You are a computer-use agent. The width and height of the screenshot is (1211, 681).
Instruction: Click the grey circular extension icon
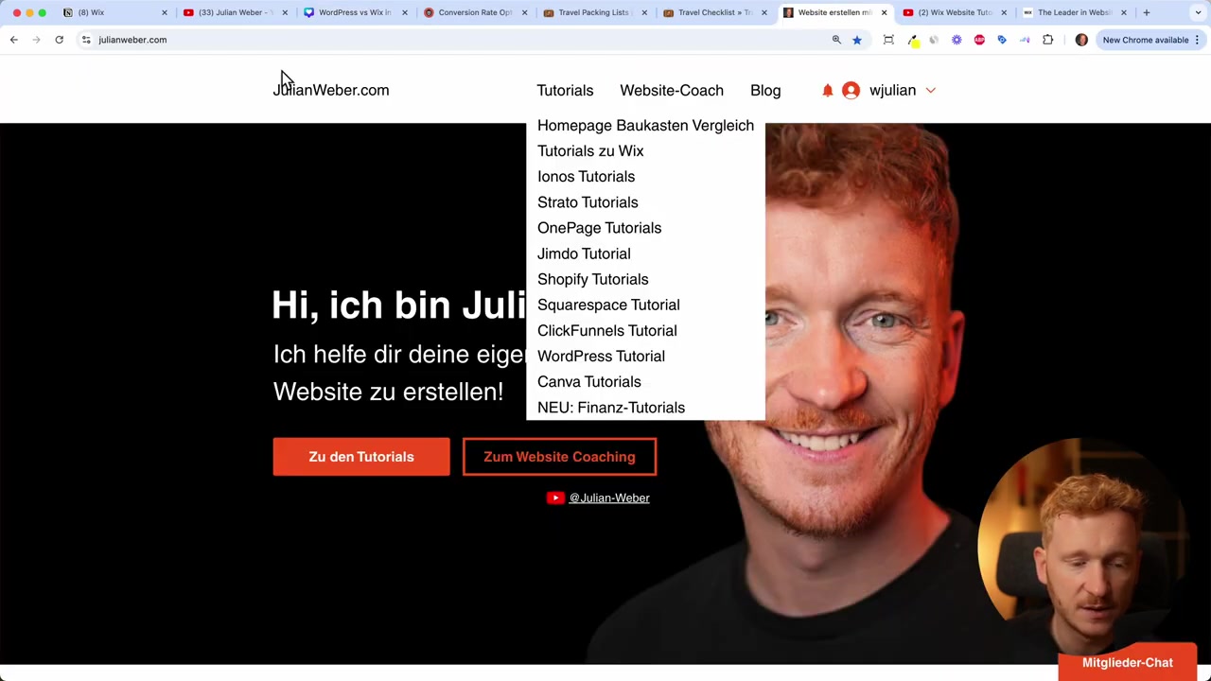[934, 40]
